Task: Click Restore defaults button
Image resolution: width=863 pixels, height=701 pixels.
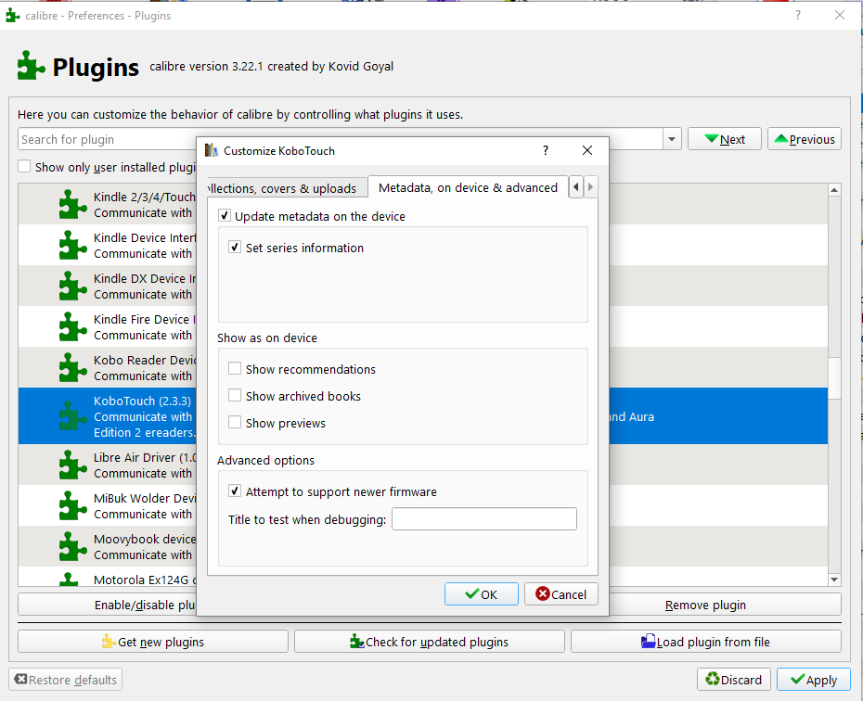Action: pos(66,680)
